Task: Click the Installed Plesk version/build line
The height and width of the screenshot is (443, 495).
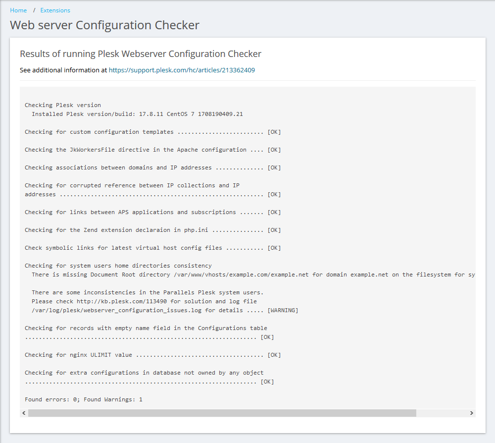Action: [137, 114]
